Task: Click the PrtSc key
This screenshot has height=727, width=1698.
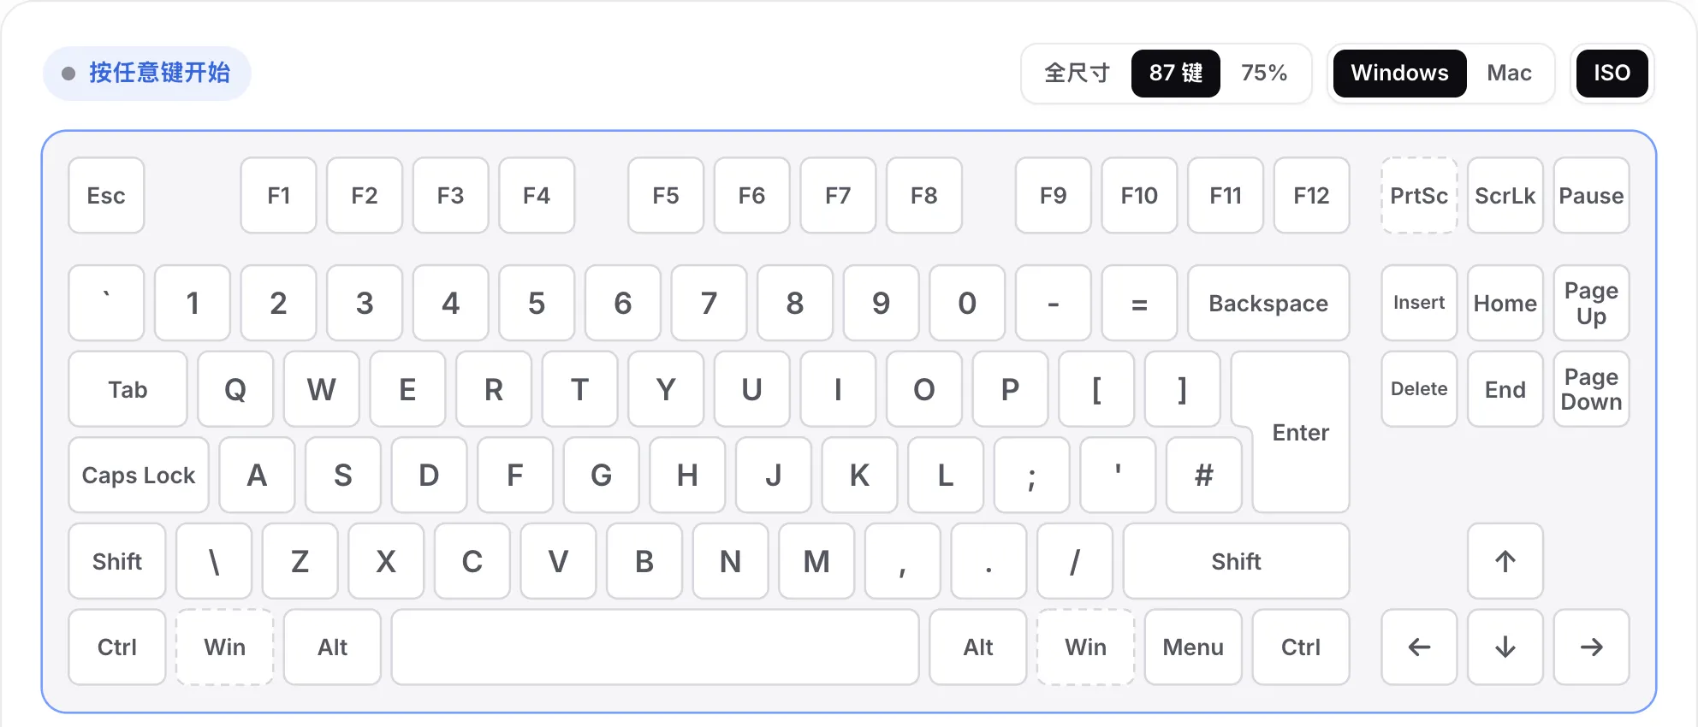Action: [x=1419, y=195]
